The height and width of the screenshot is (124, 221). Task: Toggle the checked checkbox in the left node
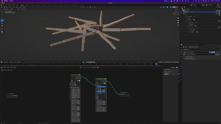click(71, 87)
